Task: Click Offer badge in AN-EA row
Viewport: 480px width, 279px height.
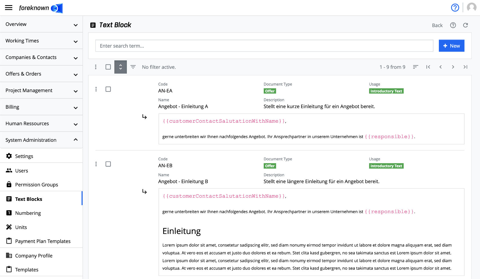Action: tap(270, 91)
